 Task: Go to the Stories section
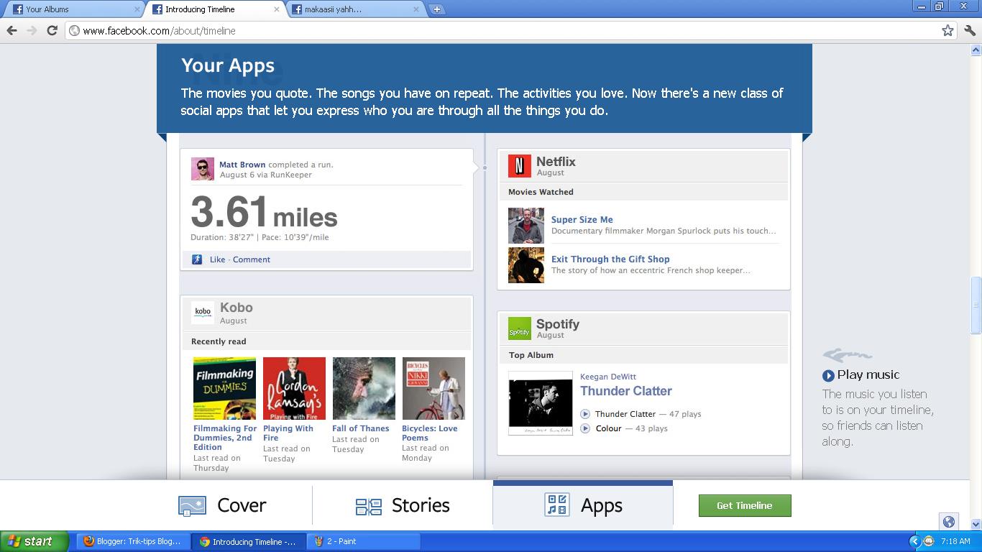click(403, 505)
